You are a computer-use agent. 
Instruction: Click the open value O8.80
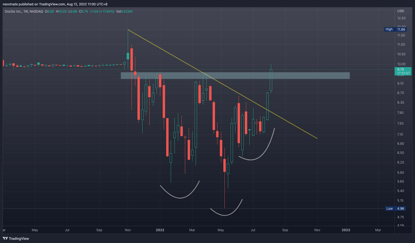click(49, 12)
